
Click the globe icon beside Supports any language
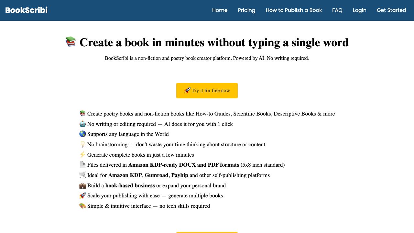[82, 134]
